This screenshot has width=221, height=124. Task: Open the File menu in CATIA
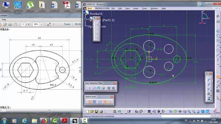[x=113, y=8]
